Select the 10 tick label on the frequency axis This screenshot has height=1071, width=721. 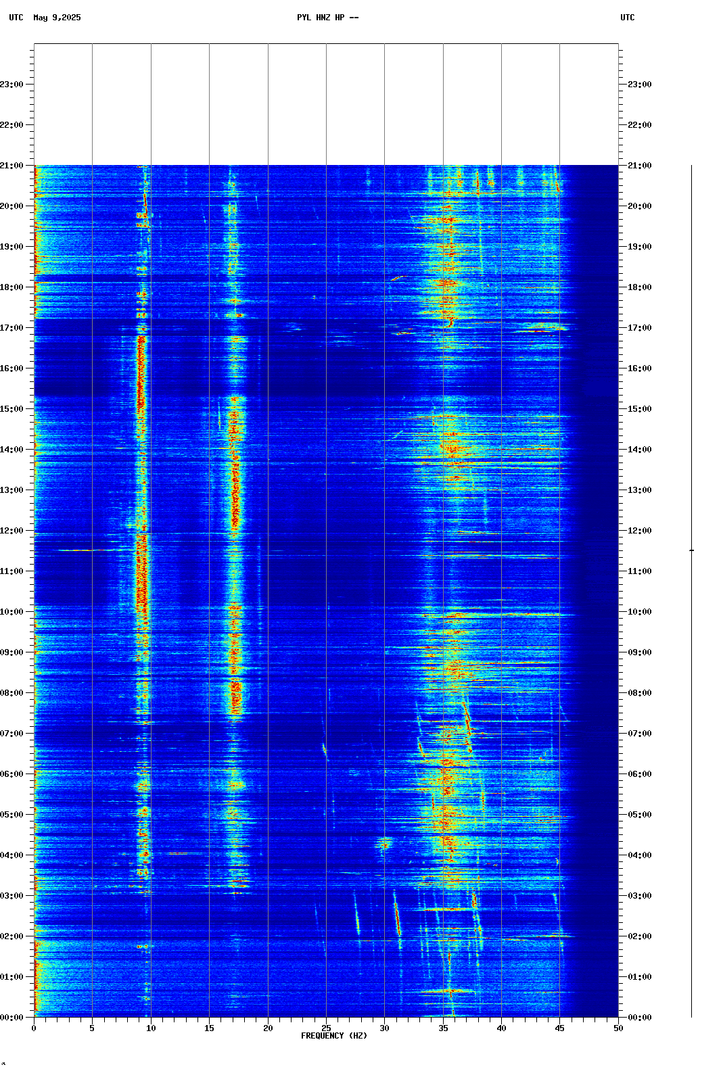(151, 1028)
